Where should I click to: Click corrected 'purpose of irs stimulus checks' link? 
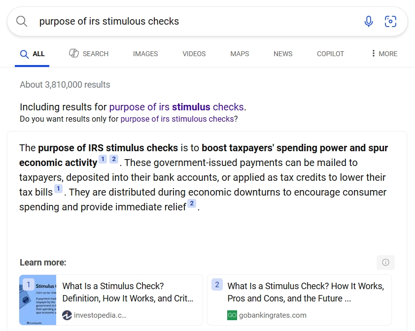click(176, 107)
